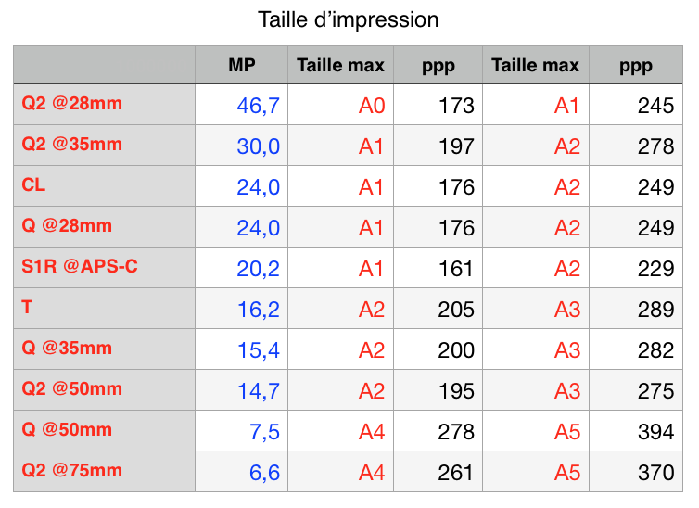This screenshot has width=699, height=508.
Task: Select the A0 max size cell
Action: click(371, 106)
